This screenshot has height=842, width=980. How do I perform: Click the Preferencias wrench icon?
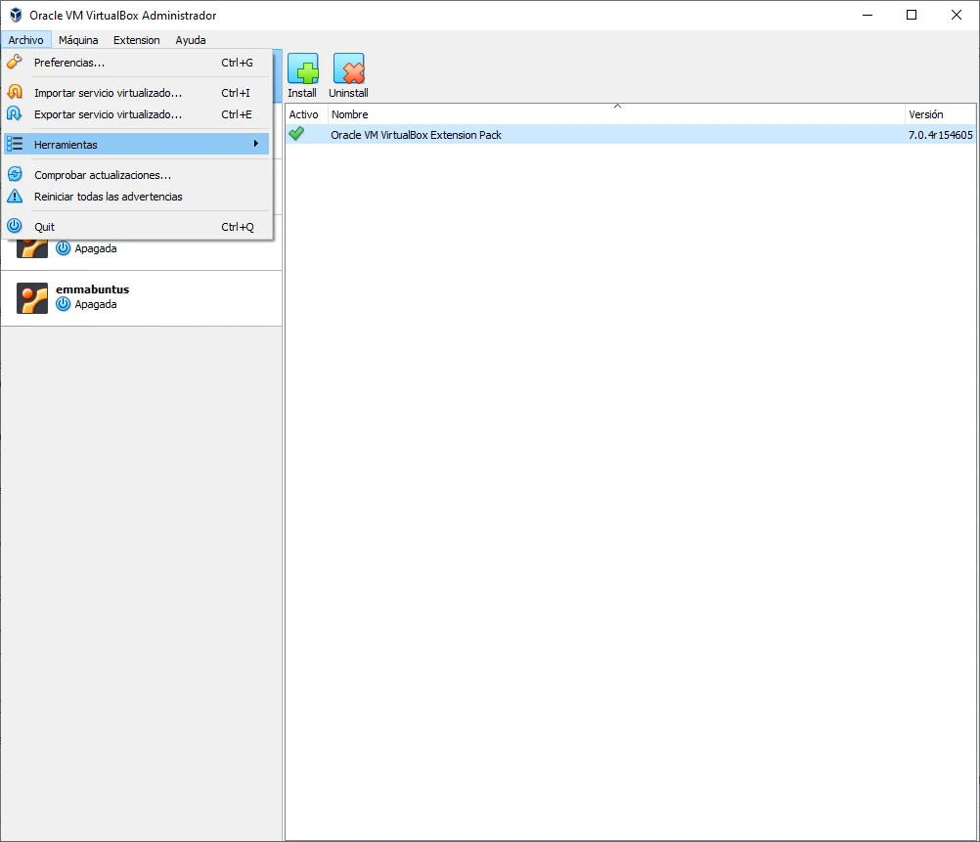pos(15,63)
